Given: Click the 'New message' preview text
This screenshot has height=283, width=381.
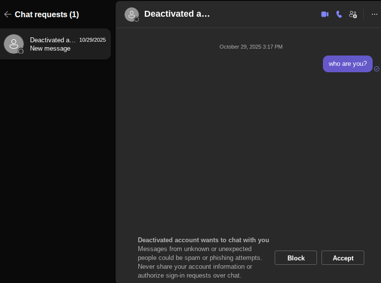Looking at the screenshot, I should coord(50,49).
